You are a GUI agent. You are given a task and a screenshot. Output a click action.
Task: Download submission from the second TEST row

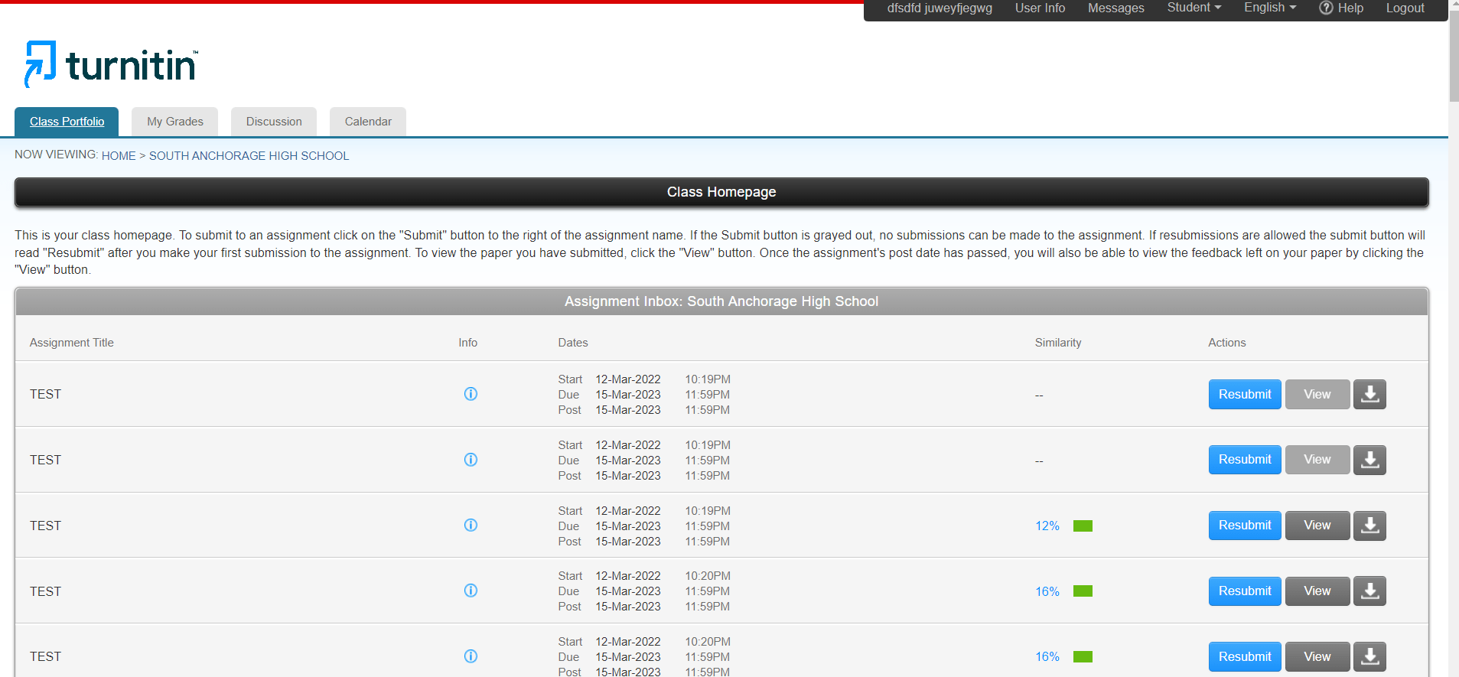(1369, 460)
